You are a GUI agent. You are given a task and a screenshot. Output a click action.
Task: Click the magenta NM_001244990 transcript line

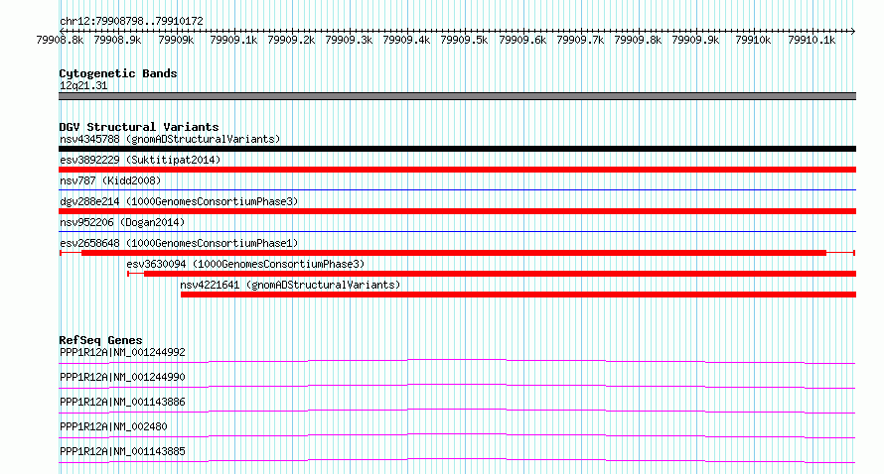(457, 386)
